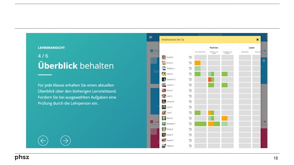Click the phsz logo in footer
294x165 pixels.
coord(22,157)
